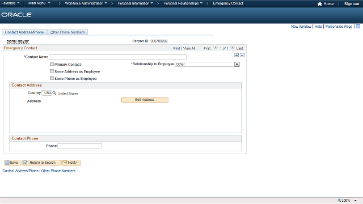Screen dimensions: 363x204
Task: Click the Sign out link
Action: click(x=352, y=4)
